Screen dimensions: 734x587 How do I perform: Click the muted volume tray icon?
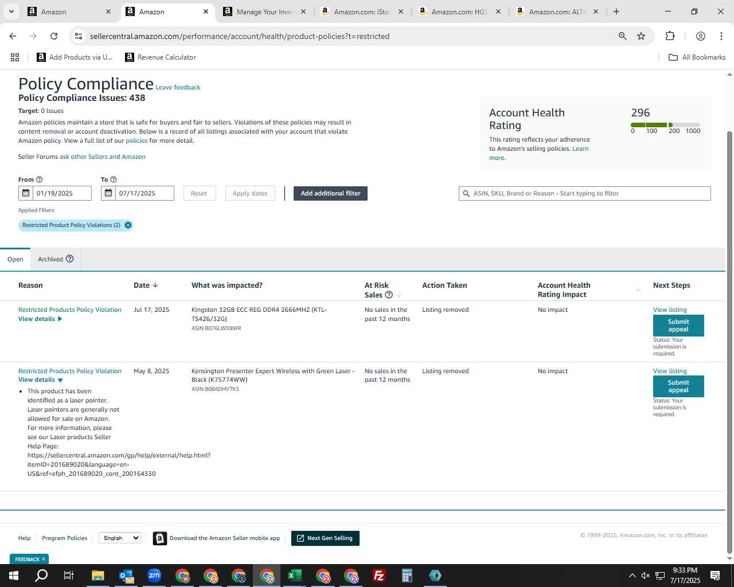pyautogui.click(x=646, y=576)
